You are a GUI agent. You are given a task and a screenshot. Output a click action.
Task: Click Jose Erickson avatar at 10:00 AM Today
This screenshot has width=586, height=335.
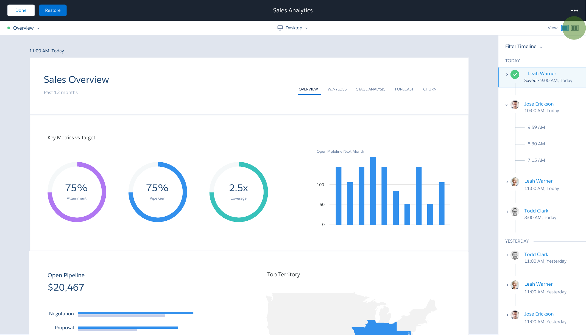(515, 105)
